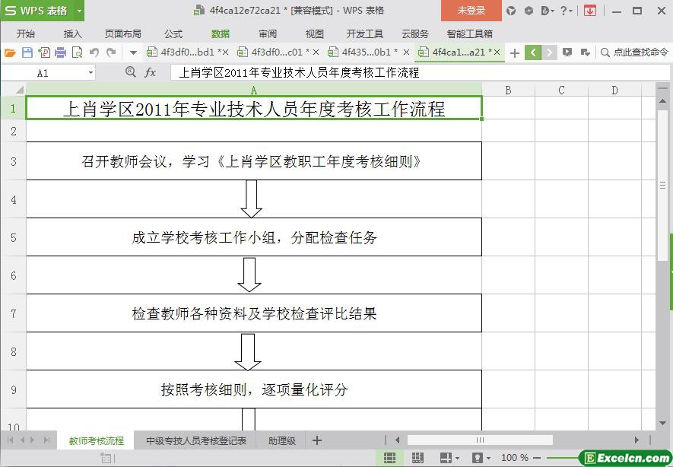Image resolution: width=673 pixels, height=467 pixels.
Task: Open the 开始 ribbon tab
Action: coord(26,34)
